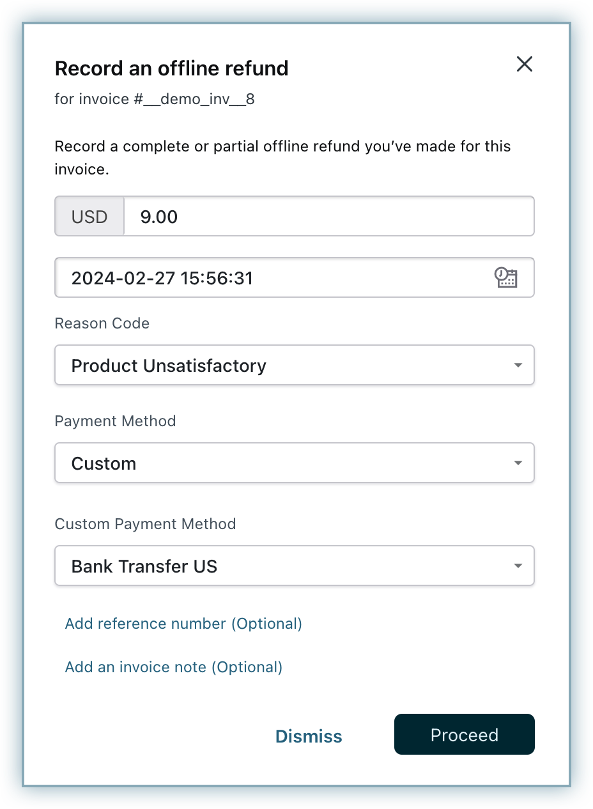This screenshot has height=809, width=593.
Task: Close the offline refund dialog with X
Action: (524, 64)
